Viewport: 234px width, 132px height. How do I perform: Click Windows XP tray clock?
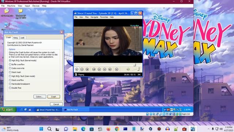click(x=187, y=110)
